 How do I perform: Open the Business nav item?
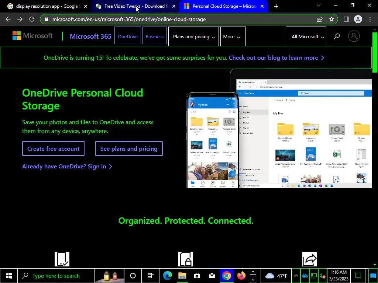(x=155, y=36)
